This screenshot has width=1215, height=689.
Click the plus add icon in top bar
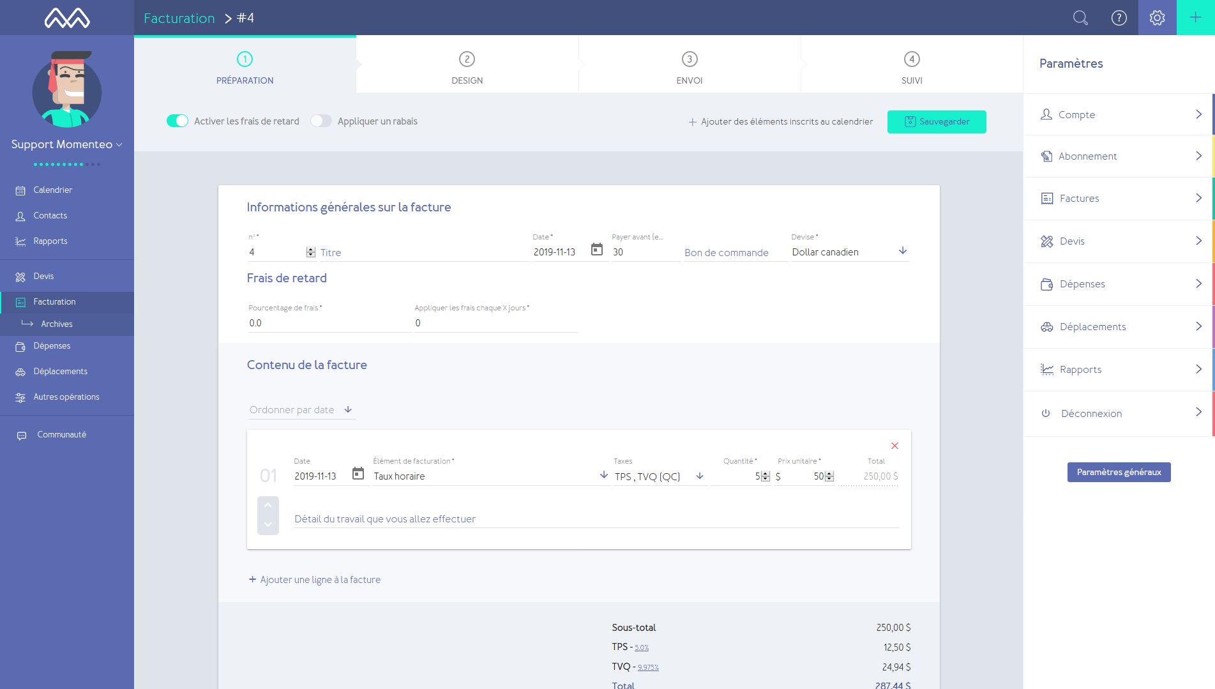[x=1195, y=18]
